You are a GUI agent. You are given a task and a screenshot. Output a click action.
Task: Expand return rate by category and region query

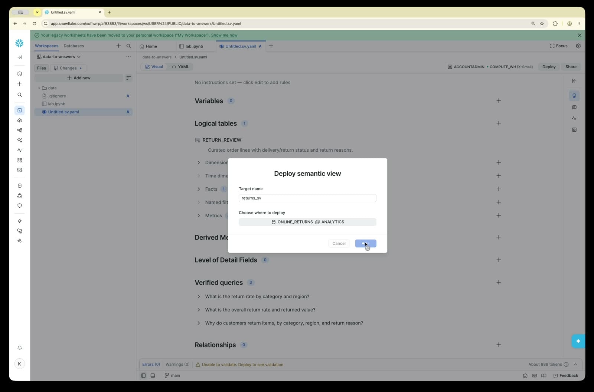[x=199, y=297]
